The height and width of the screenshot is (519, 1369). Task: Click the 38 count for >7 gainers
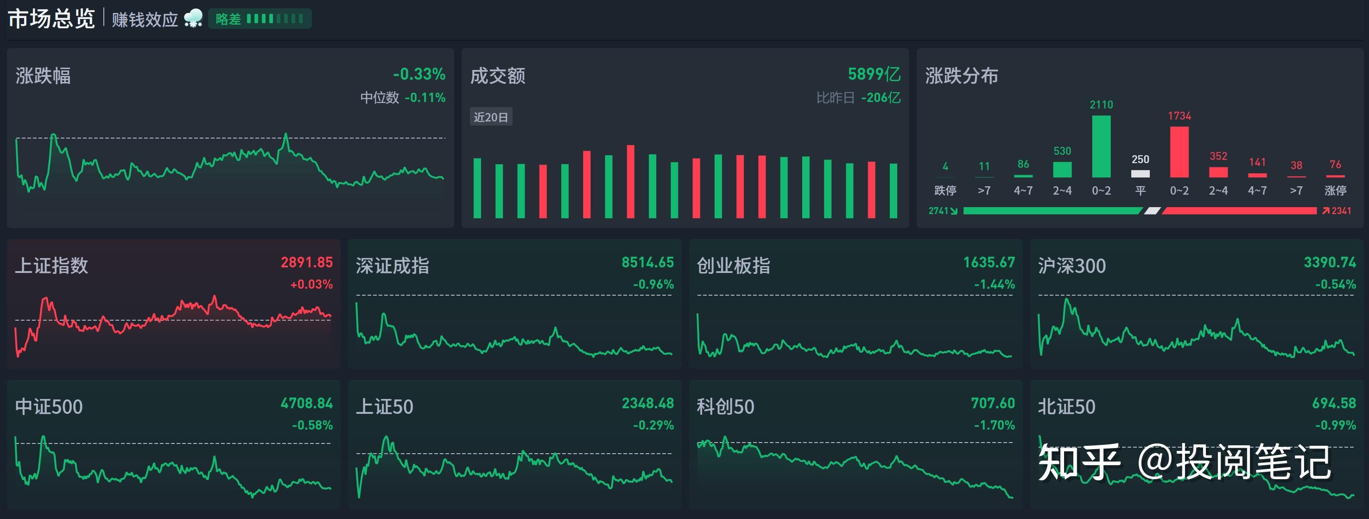click(1296, 166)
